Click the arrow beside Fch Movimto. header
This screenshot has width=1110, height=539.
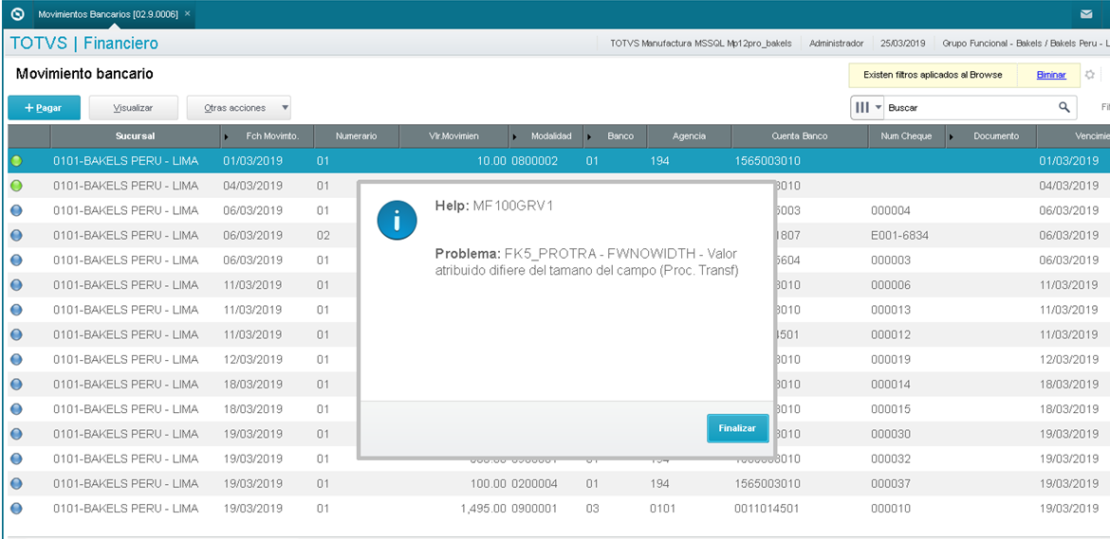click(x=227, y=136)
